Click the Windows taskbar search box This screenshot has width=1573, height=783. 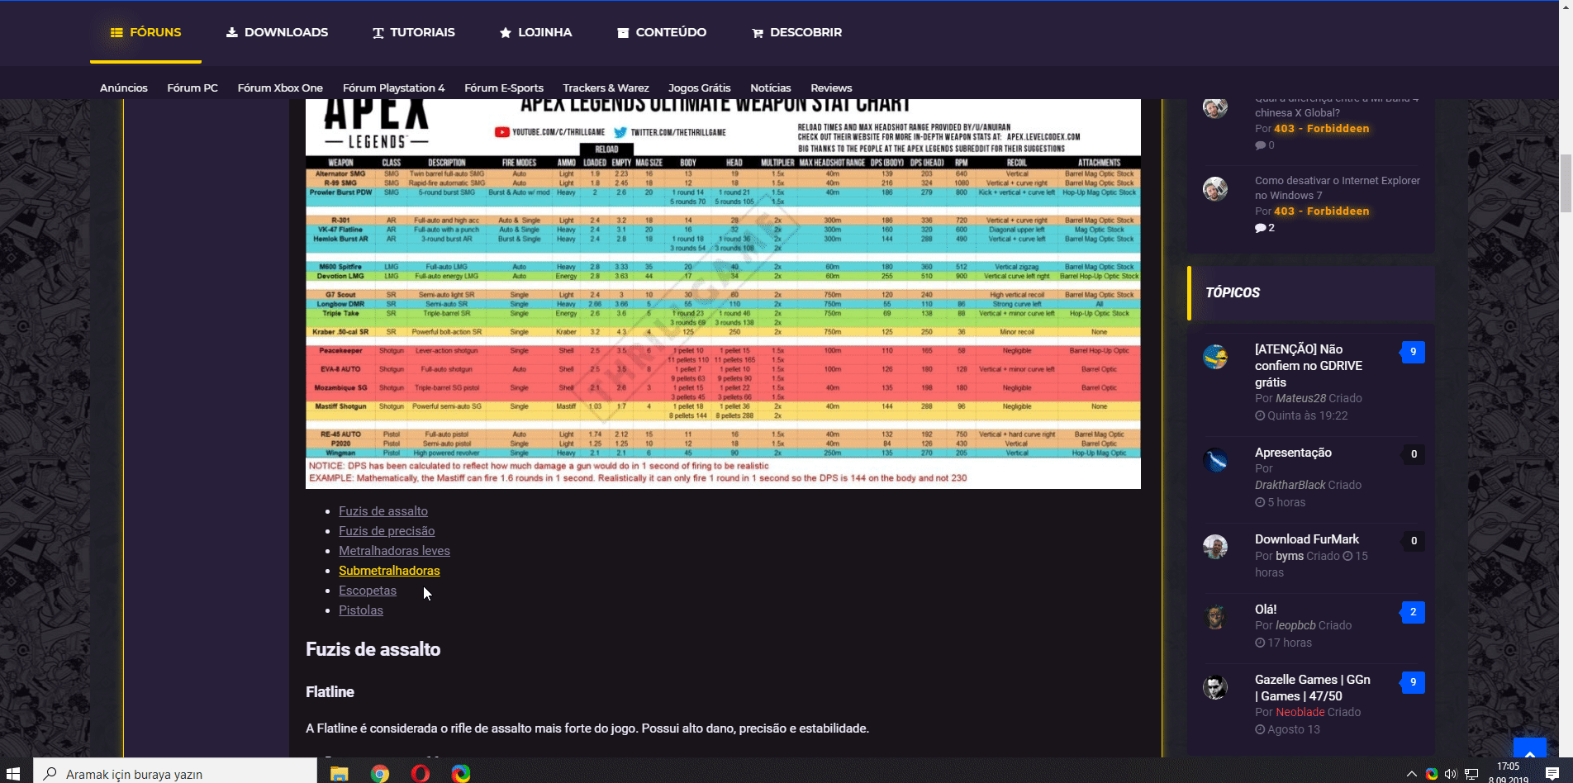(175, 773)
